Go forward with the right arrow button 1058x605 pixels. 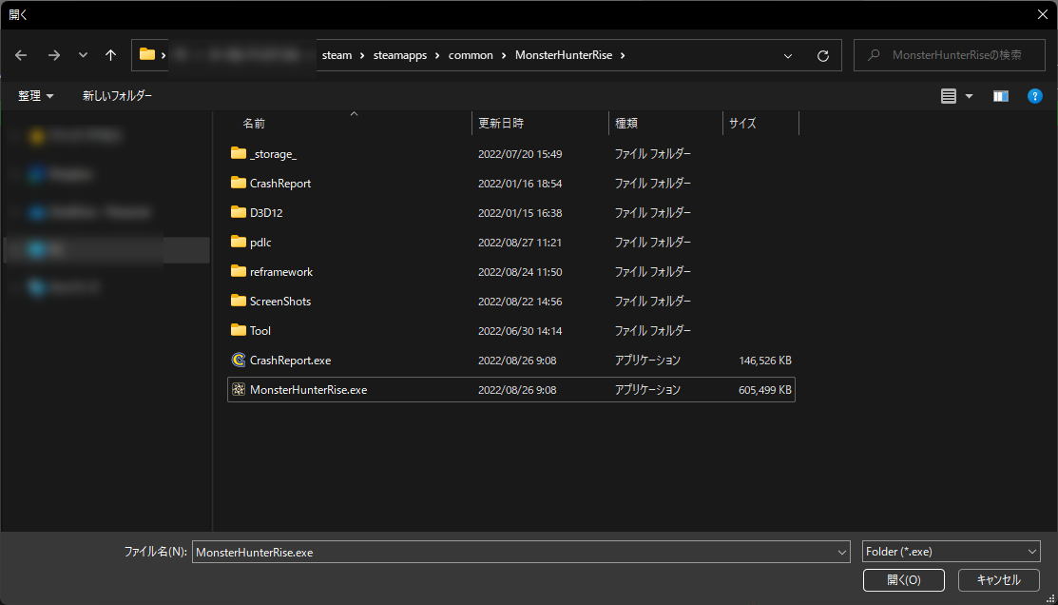[x=54, y=55]
